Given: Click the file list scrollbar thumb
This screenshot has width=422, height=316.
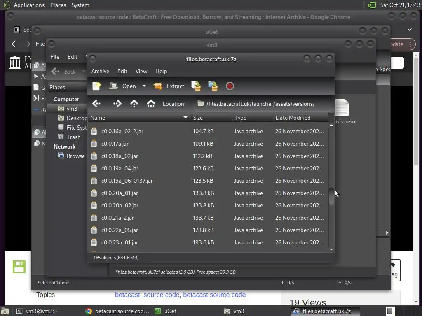Looking at the screenshot, I should pos(331,196).
